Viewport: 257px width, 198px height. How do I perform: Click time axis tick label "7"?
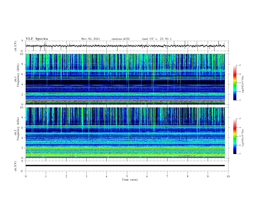click(167, 176)
